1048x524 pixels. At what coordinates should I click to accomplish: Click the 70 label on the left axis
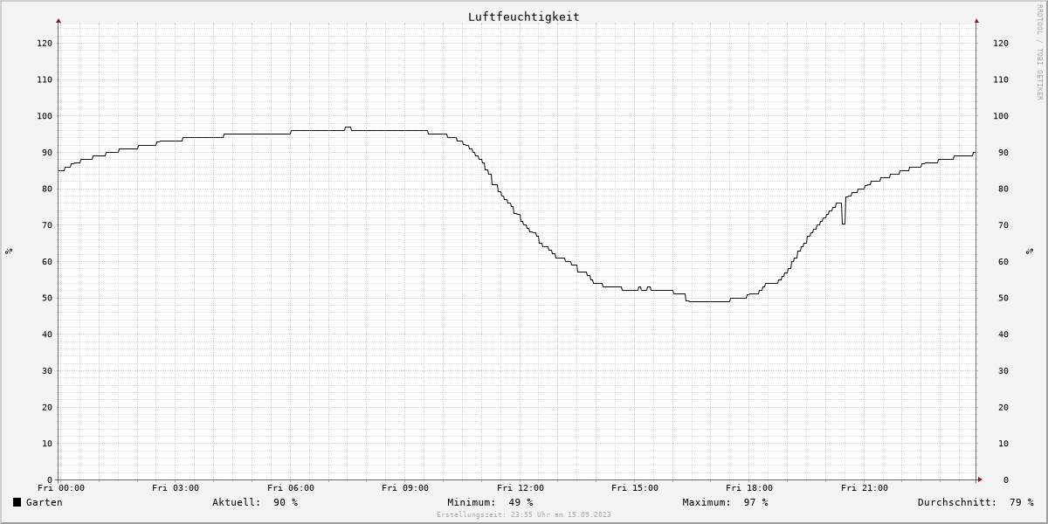[x=47, y=225]
